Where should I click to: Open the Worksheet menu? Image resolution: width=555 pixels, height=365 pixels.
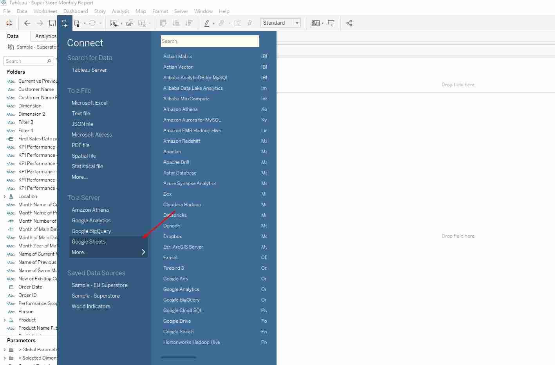point(45,11)
